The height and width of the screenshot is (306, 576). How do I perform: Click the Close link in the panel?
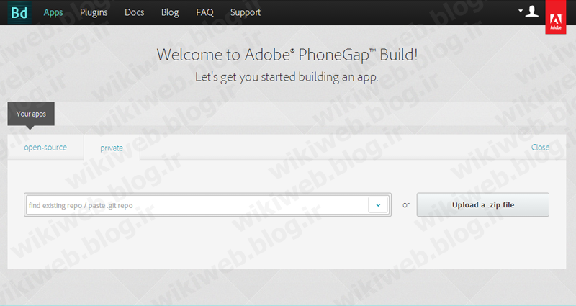tap(540, 148)
